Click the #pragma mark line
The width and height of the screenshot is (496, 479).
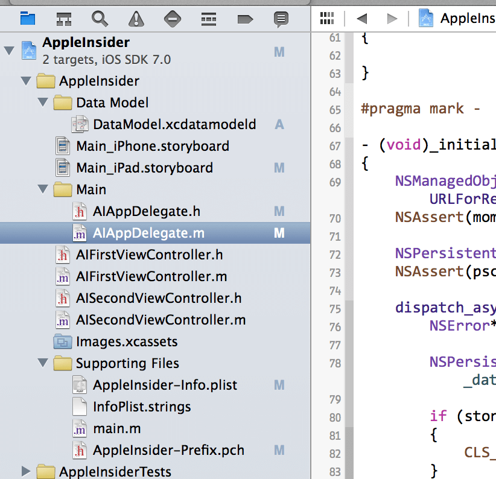421,109
